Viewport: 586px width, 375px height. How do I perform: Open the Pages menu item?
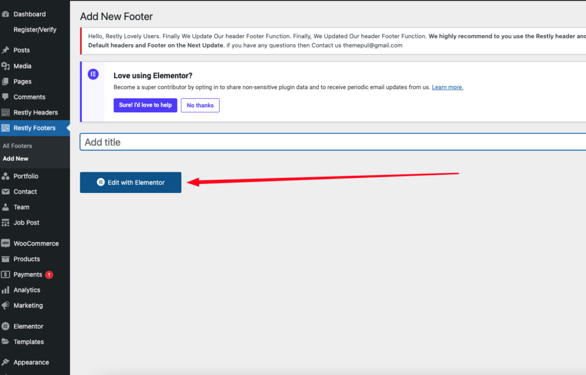pyautogui.click(x=22, y=82)
